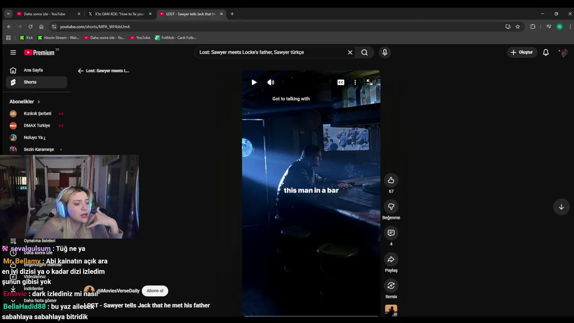Open Sezin Karameşe channel subscription

[x=37, y=149]
